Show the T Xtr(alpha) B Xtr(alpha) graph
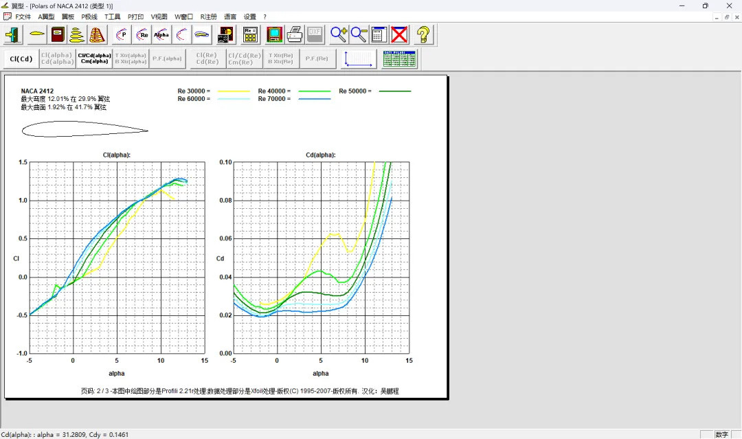Viewport: 742px width, 439px height. pos(131,58)
